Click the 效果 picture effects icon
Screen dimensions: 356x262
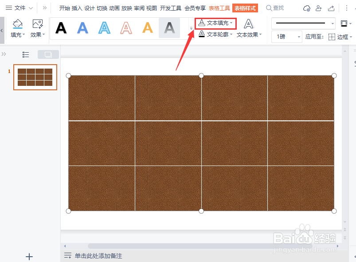[37, 24]
